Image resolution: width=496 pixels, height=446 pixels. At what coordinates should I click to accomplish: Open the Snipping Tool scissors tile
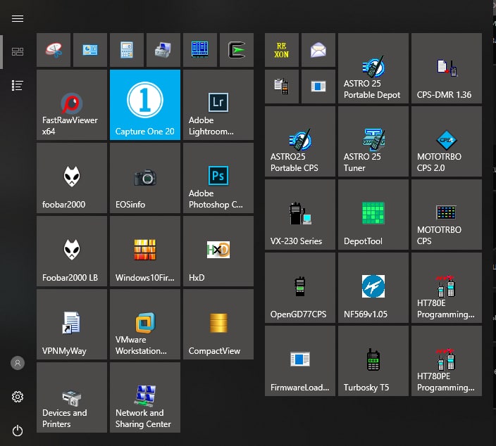54,50
